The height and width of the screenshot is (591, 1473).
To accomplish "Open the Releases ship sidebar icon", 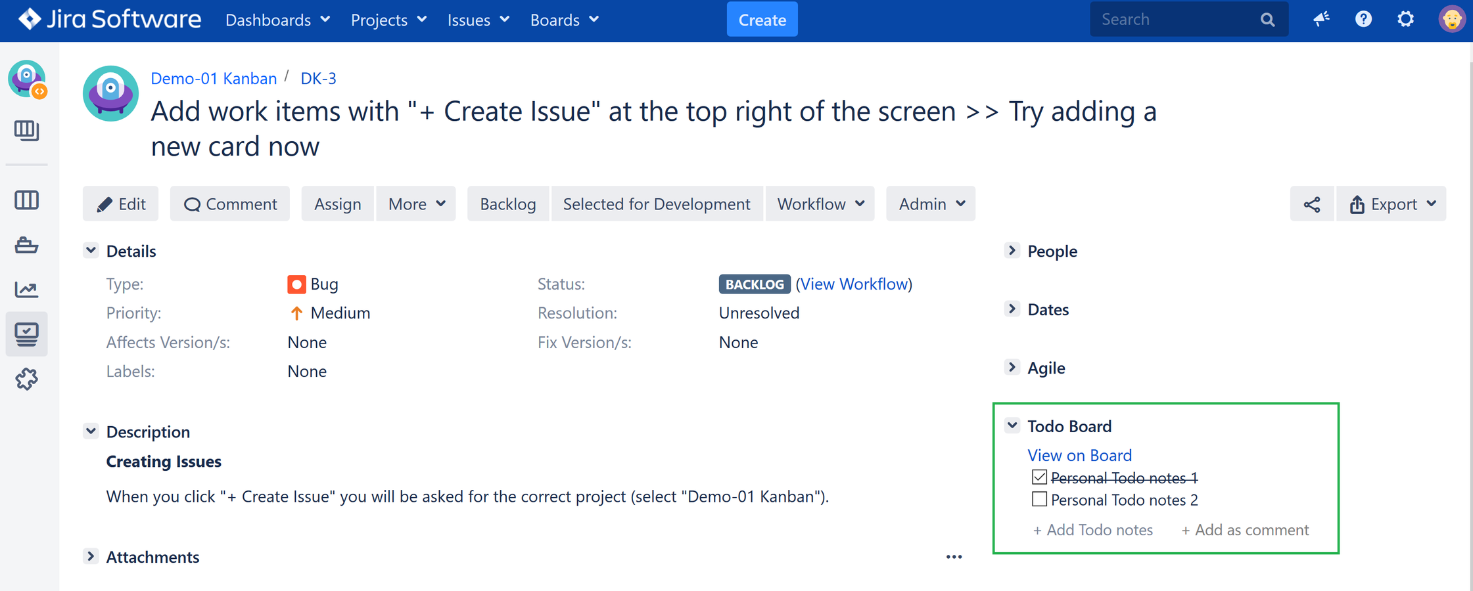I will pyautogui.click(x=26, y=245).
